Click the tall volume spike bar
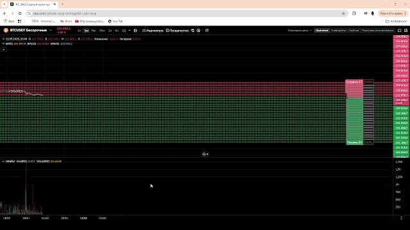Screen dimensions: 410x230 click(x=26, y=189)
